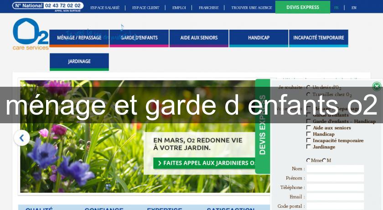This screenshot has width=383, height=210.
Task: Focus the Prénom input field
Action: click(335, 178)
